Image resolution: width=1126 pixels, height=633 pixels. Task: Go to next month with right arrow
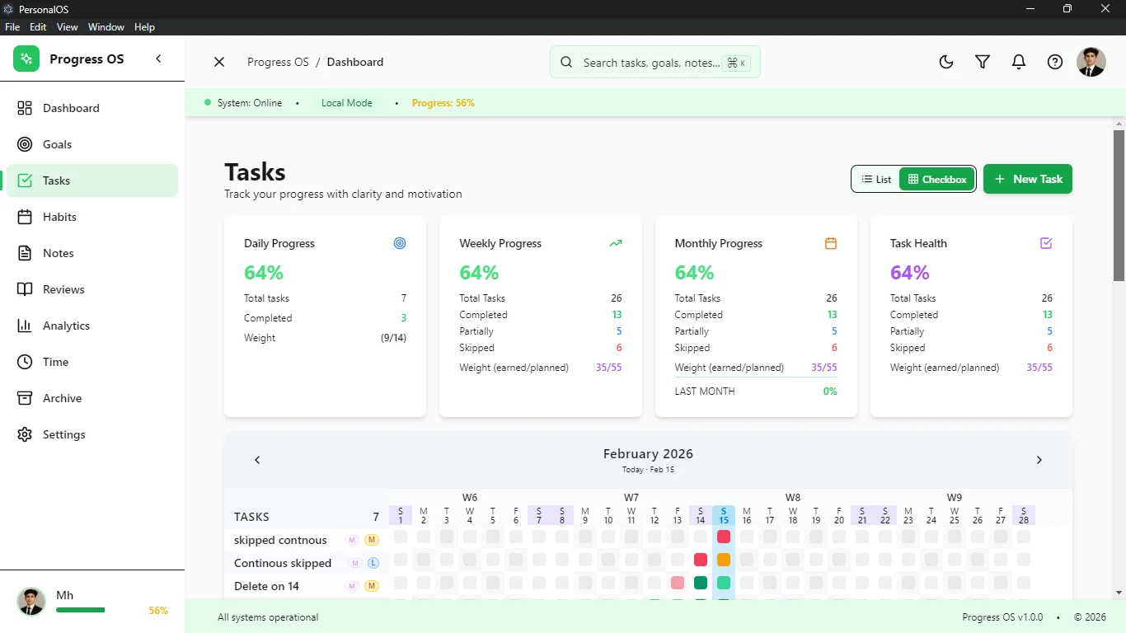(1039, 460)
